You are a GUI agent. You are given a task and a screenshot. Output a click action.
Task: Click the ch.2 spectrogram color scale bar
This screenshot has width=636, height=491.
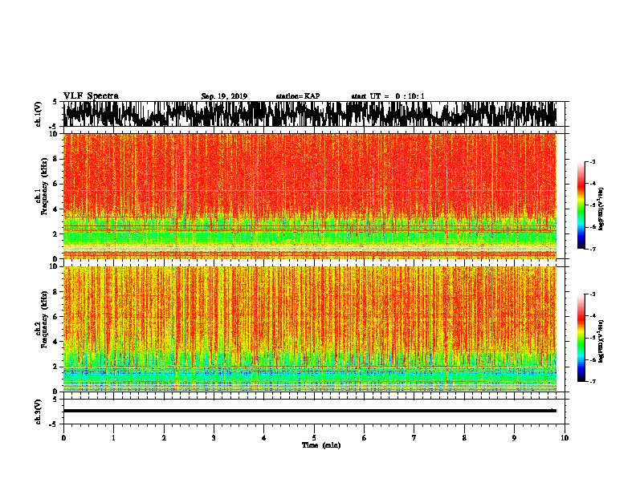tap(581, 338)
